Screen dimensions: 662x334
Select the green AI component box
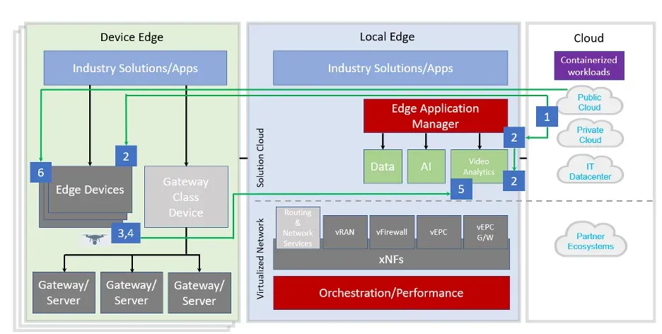pyautogui.click(x=426, y=167)
